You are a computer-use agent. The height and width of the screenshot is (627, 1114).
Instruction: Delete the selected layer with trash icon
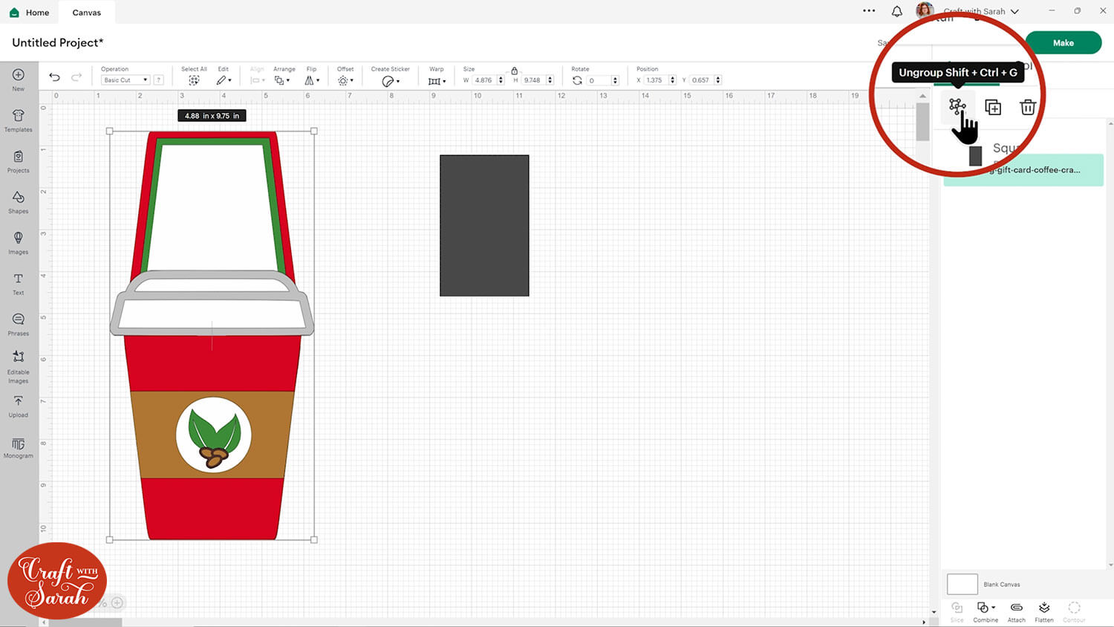pyautogui.click(x=1028, y=108)
